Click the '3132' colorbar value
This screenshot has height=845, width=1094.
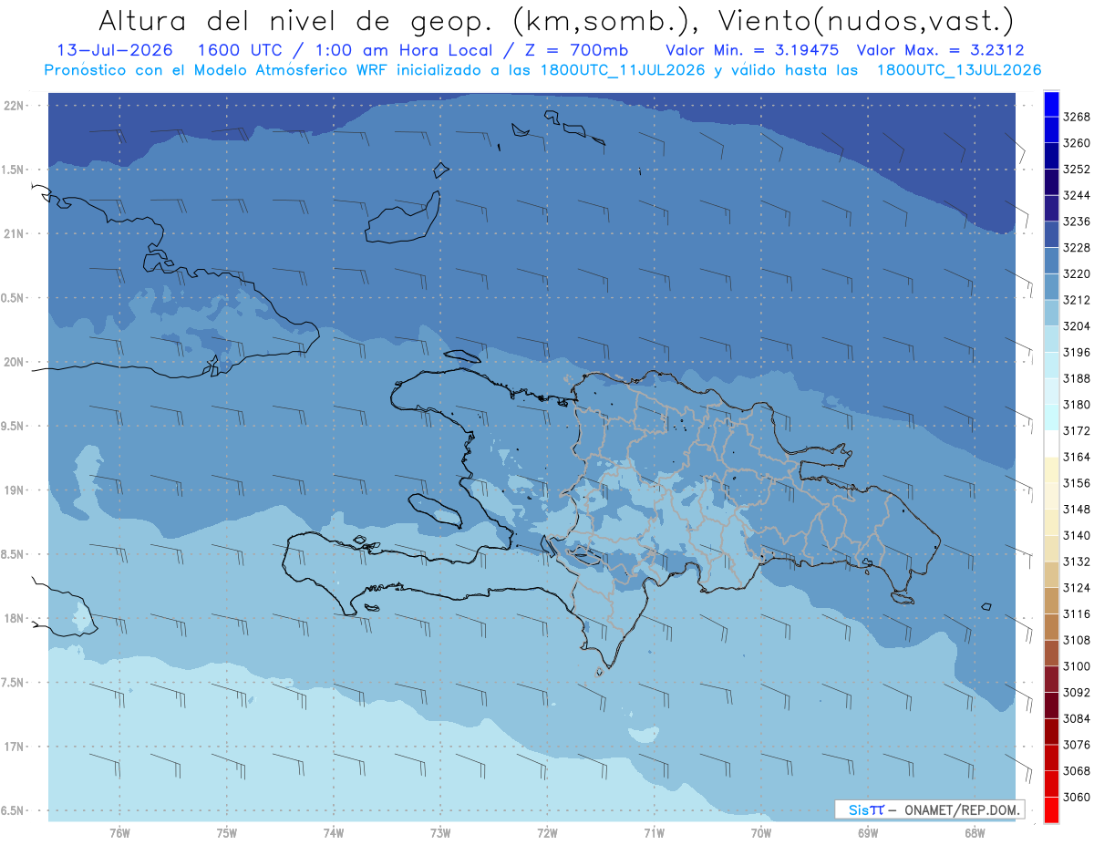coord(1077,562)
